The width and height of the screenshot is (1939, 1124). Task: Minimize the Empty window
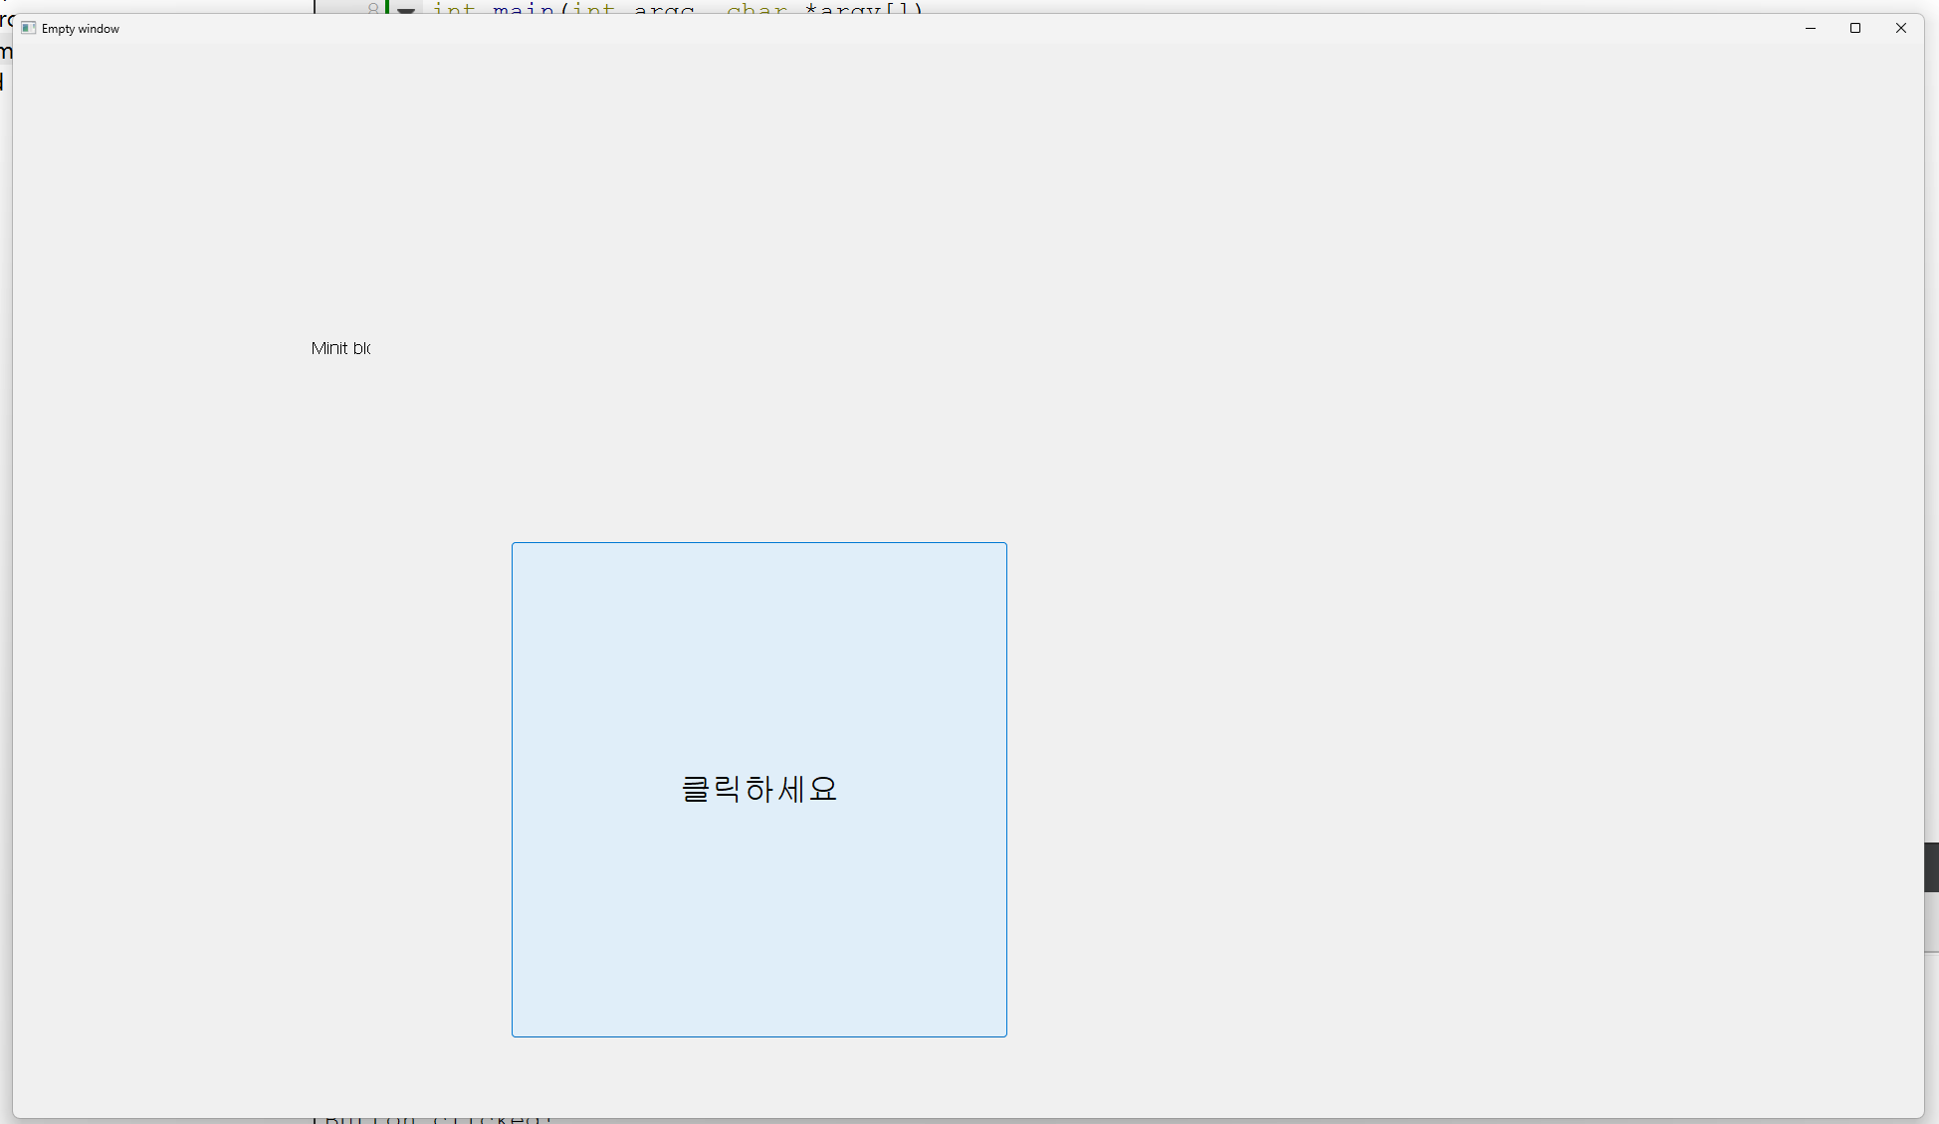pyautogui.click(x=1810, y=28)
